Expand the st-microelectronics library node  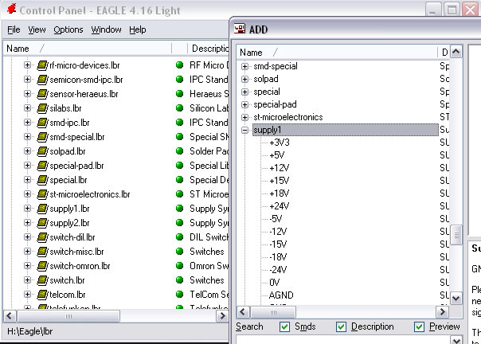244,117
